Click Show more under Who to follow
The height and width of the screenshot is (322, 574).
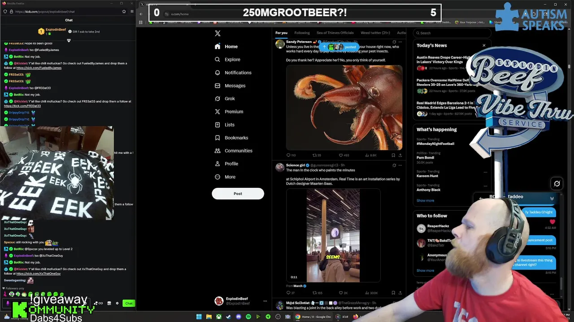425,271
